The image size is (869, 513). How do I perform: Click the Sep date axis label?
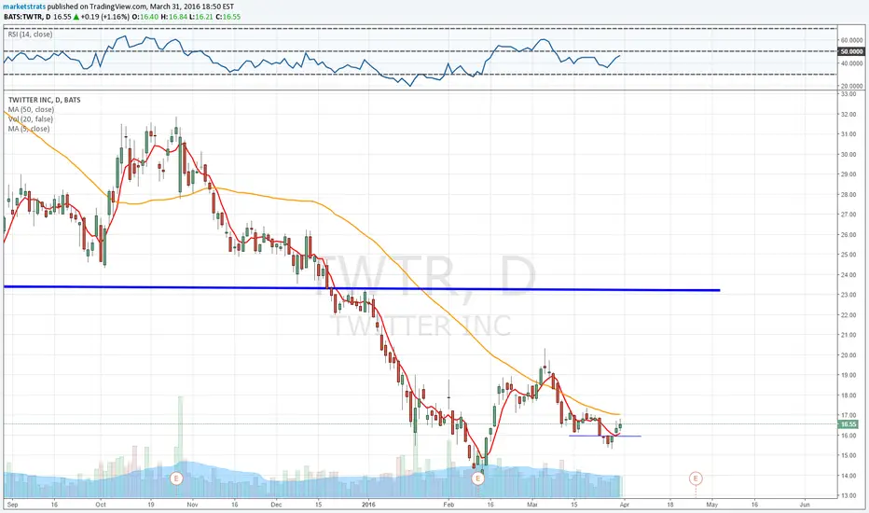pos(13,505)
